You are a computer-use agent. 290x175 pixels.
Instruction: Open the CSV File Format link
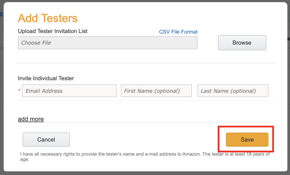(178, 32)
